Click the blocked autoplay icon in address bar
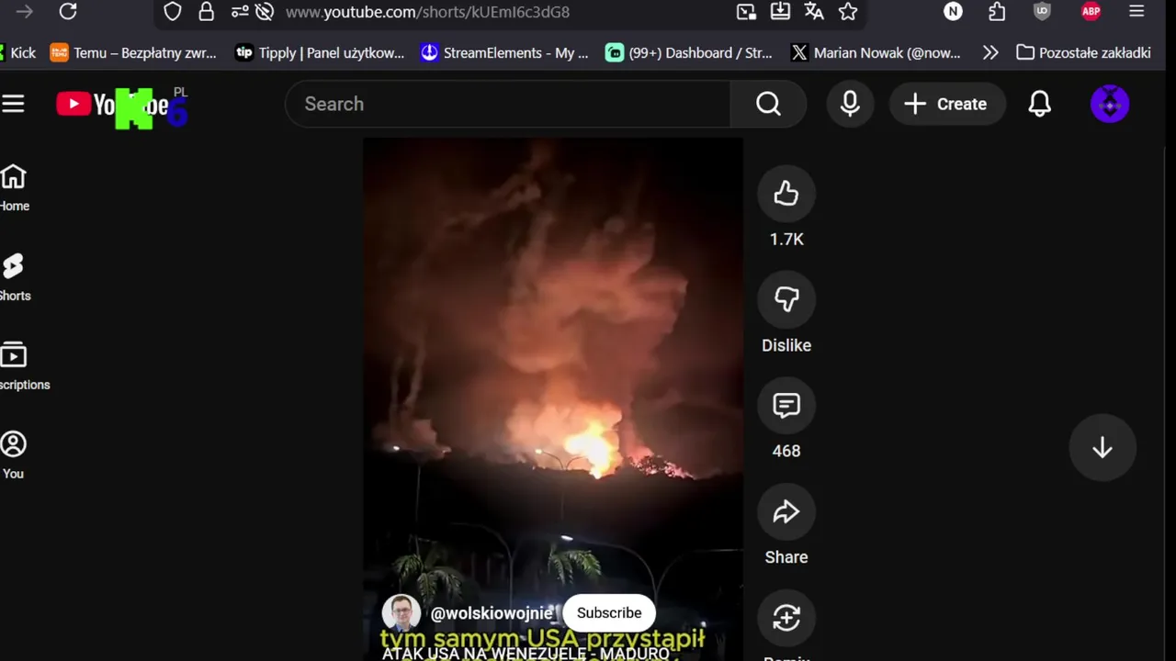The height and width of the screenshot is (661, 1176). point(265,12)
